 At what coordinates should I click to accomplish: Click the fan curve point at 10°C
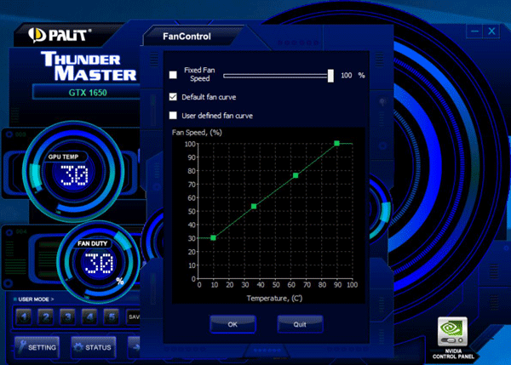coord(213,237)
